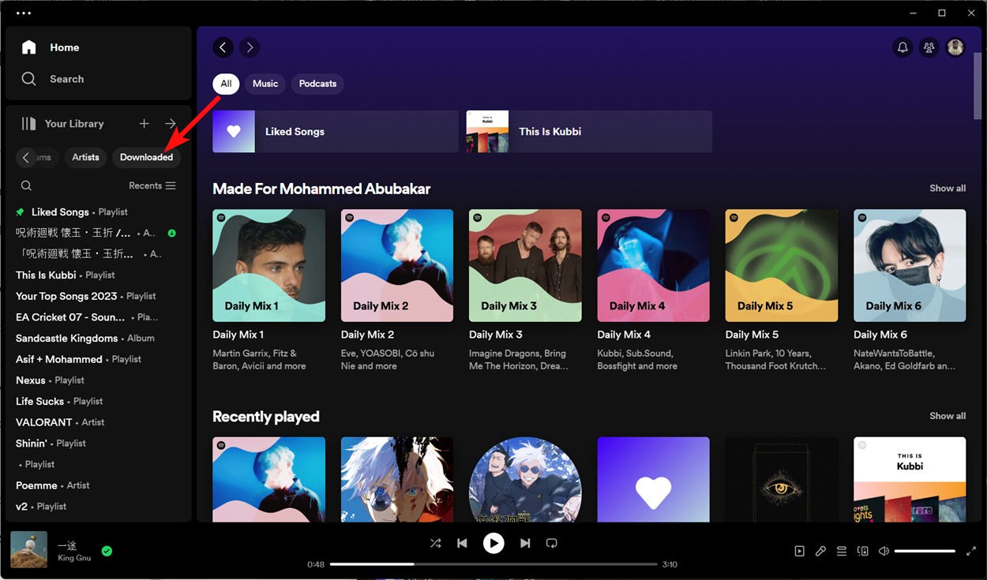Show all Made For Mohammed Abubakar mixes
The width and height of the screenshot is (987, 580).
(947, 188)
